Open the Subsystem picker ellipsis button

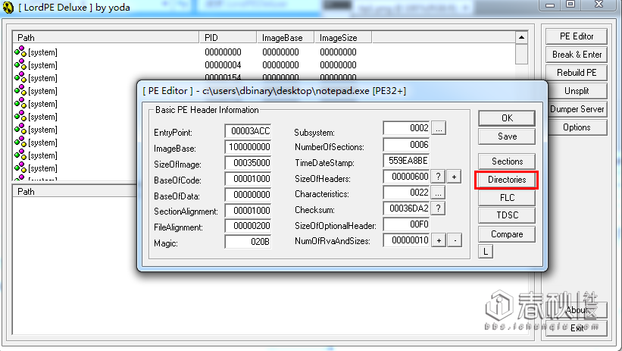click(x=439, y=128)
